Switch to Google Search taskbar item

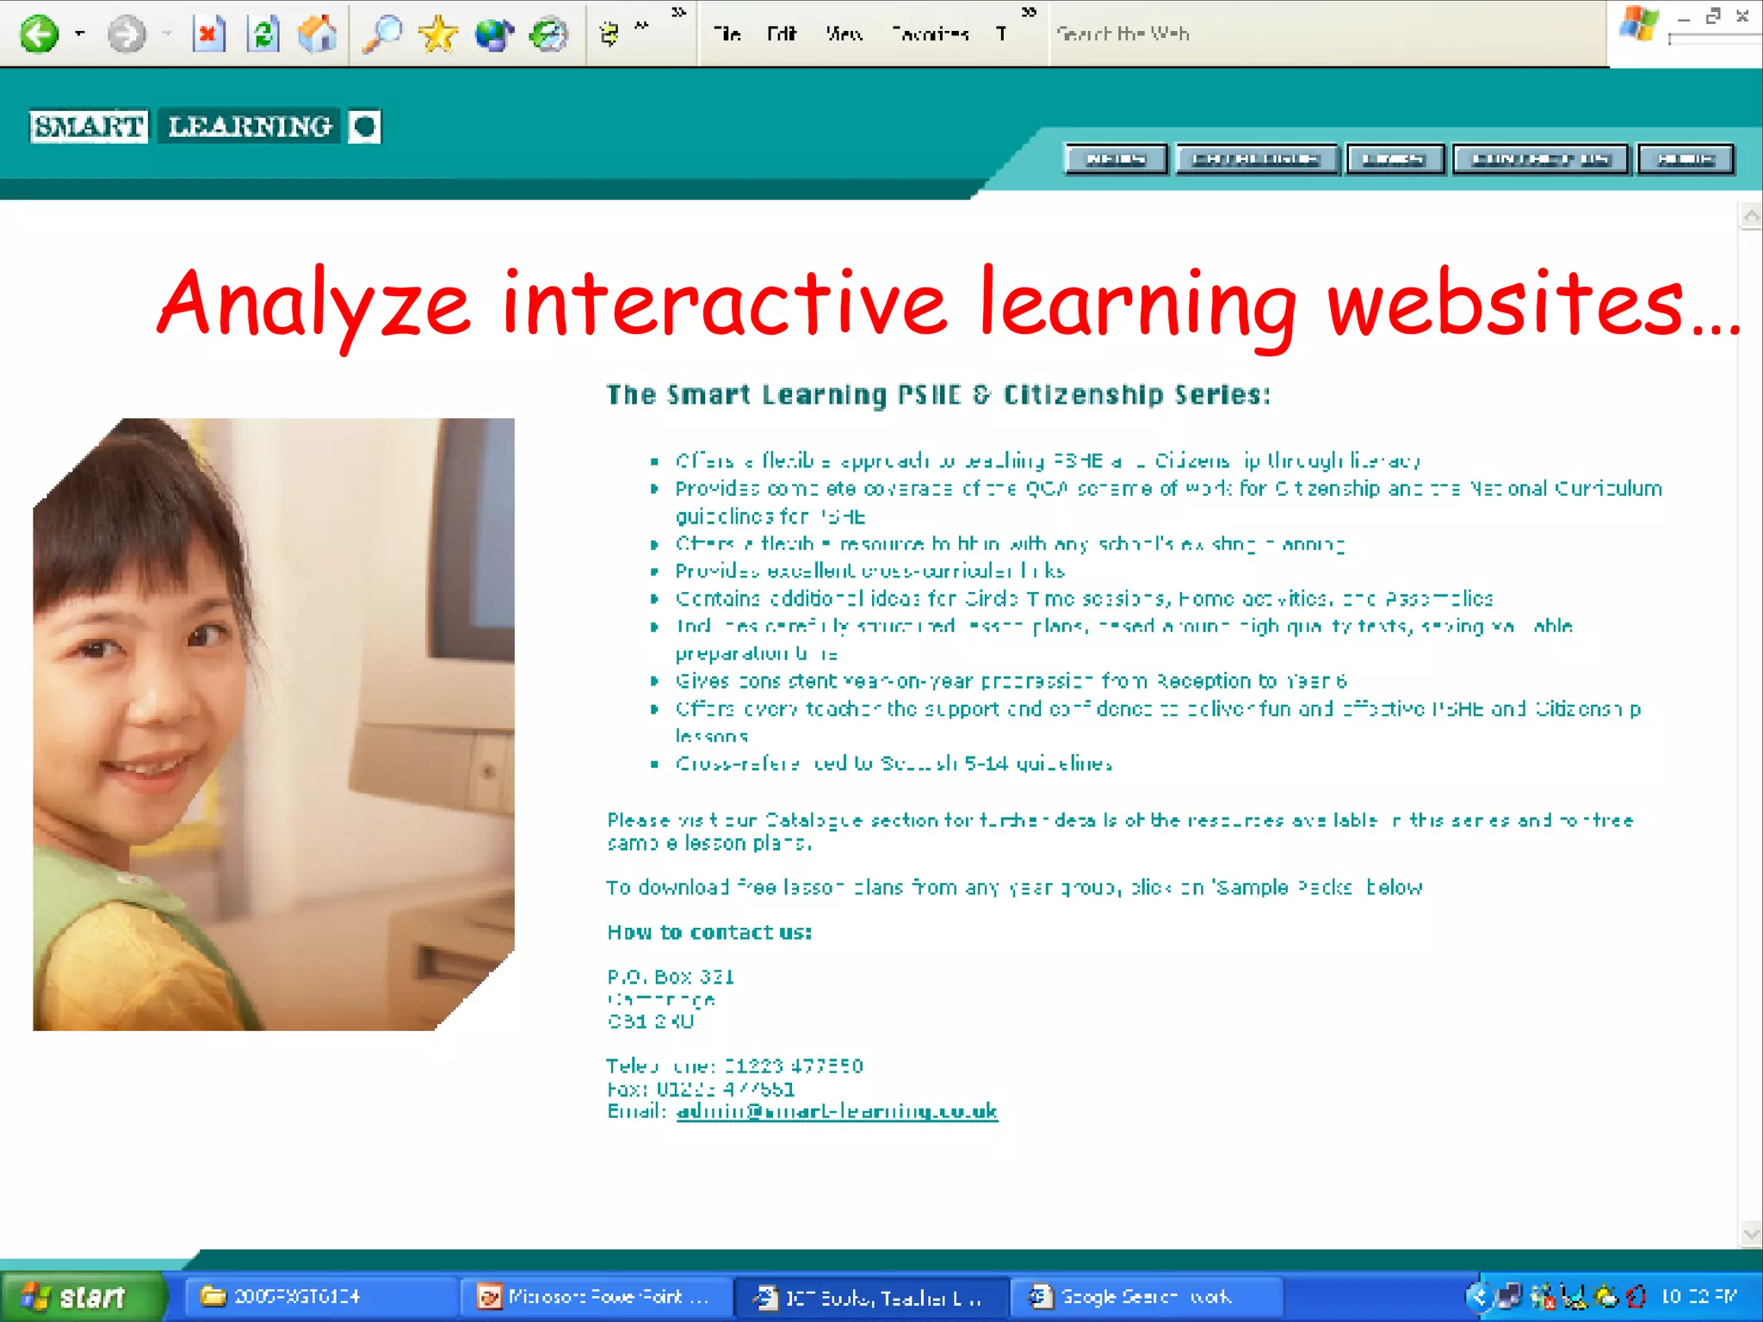(x=1147, y=1296)
